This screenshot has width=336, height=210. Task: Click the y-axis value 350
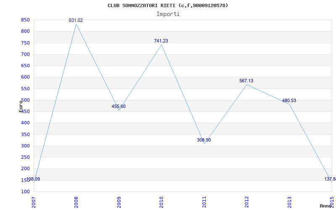point(25,134)
